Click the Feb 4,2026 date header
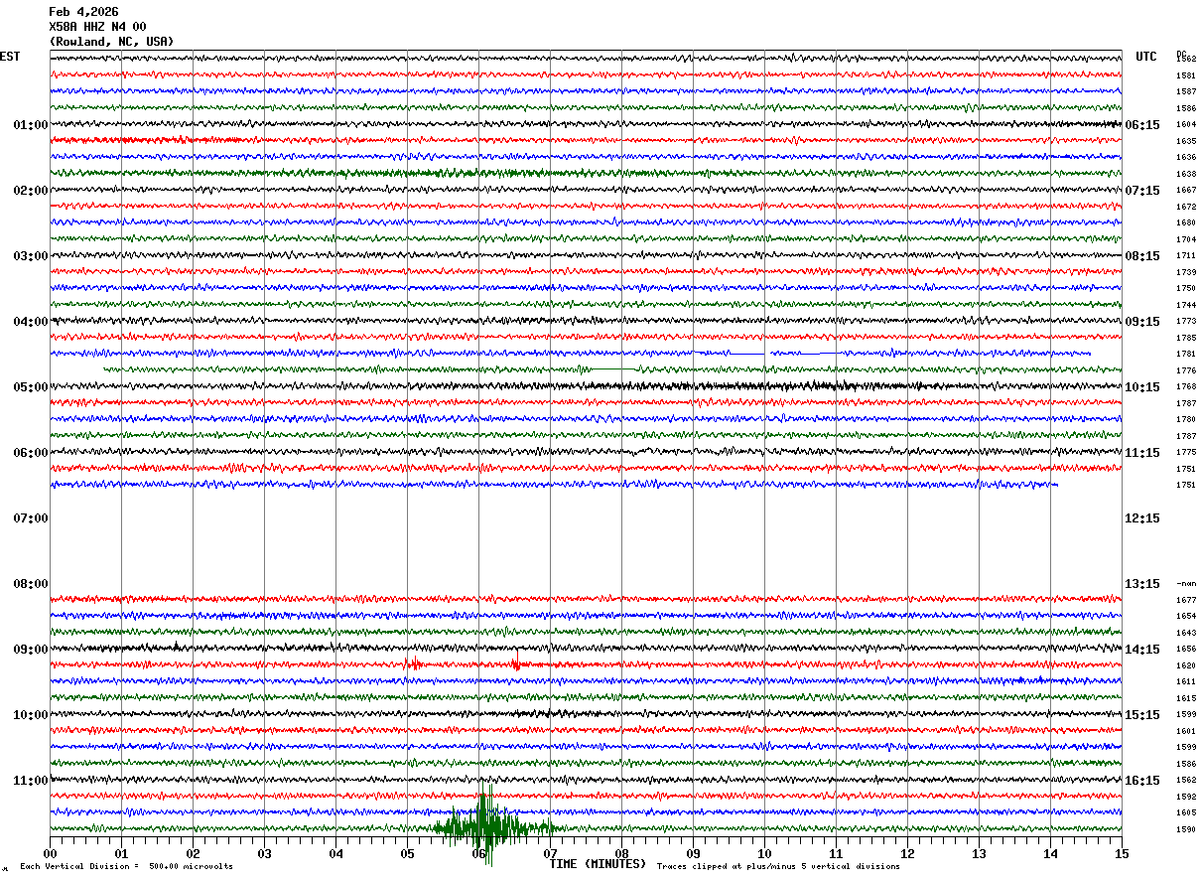The image size is (1201, 880). click(x=83, y=12)
